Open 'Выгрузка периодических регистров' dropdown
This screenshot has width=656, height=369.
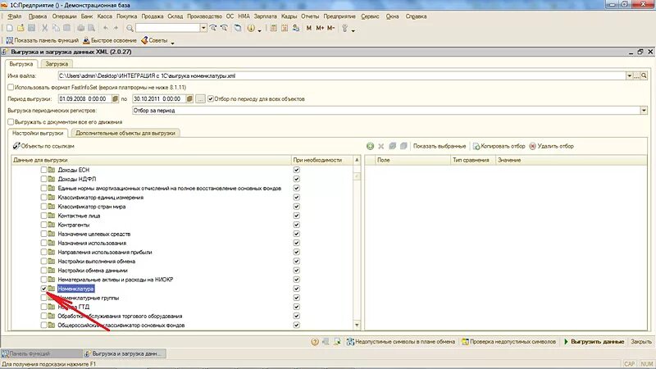tap(644, 111)
